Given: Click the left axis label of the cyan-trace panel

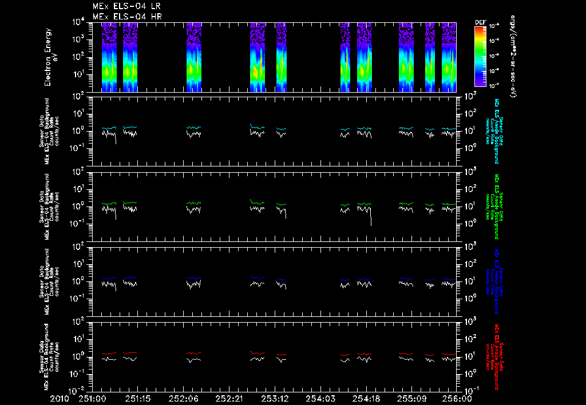Looking at the screenshot, I should [49, 131].
